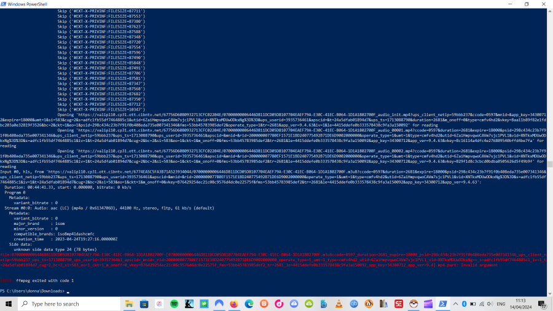Image resolution: width=553 pixels, height=311 pixels.
Task: Open the notification center icon
Action: [543, 304]
